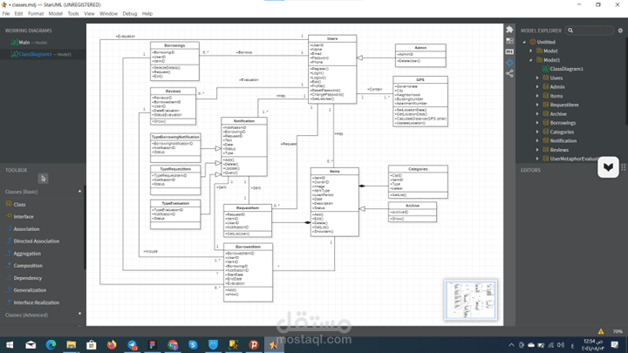Viewport: 628px width, 353px height.
Task: Collapse the Model1 tree node
Action: click(531, 60)
